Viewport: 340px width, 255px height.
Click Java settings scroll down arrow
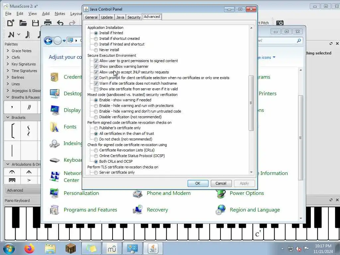[x=251, y=172]
